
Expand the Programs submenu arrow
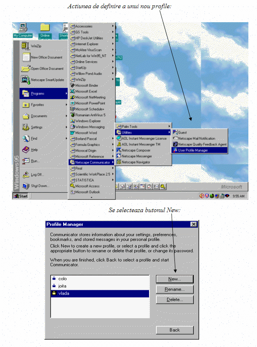[x=66, y=93]
